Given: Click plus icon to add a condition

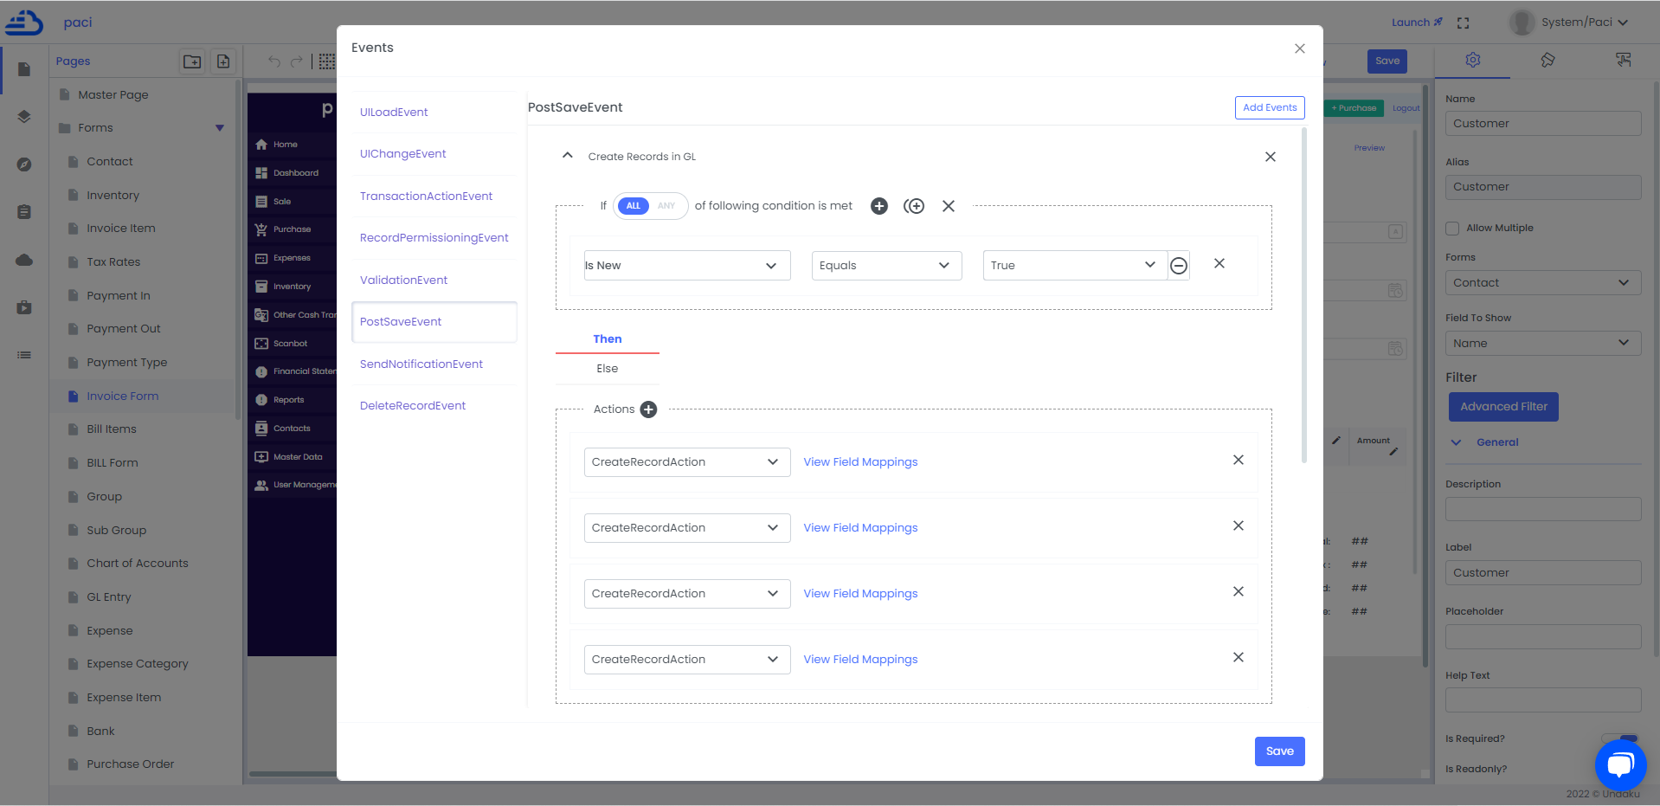Looking at the screenshot, I should [878, 206].
